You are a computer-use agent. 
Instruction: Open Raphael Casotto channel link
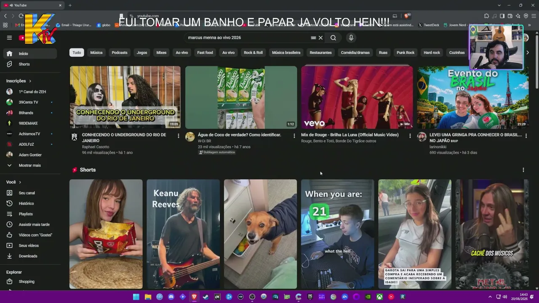tap(96, 147)
